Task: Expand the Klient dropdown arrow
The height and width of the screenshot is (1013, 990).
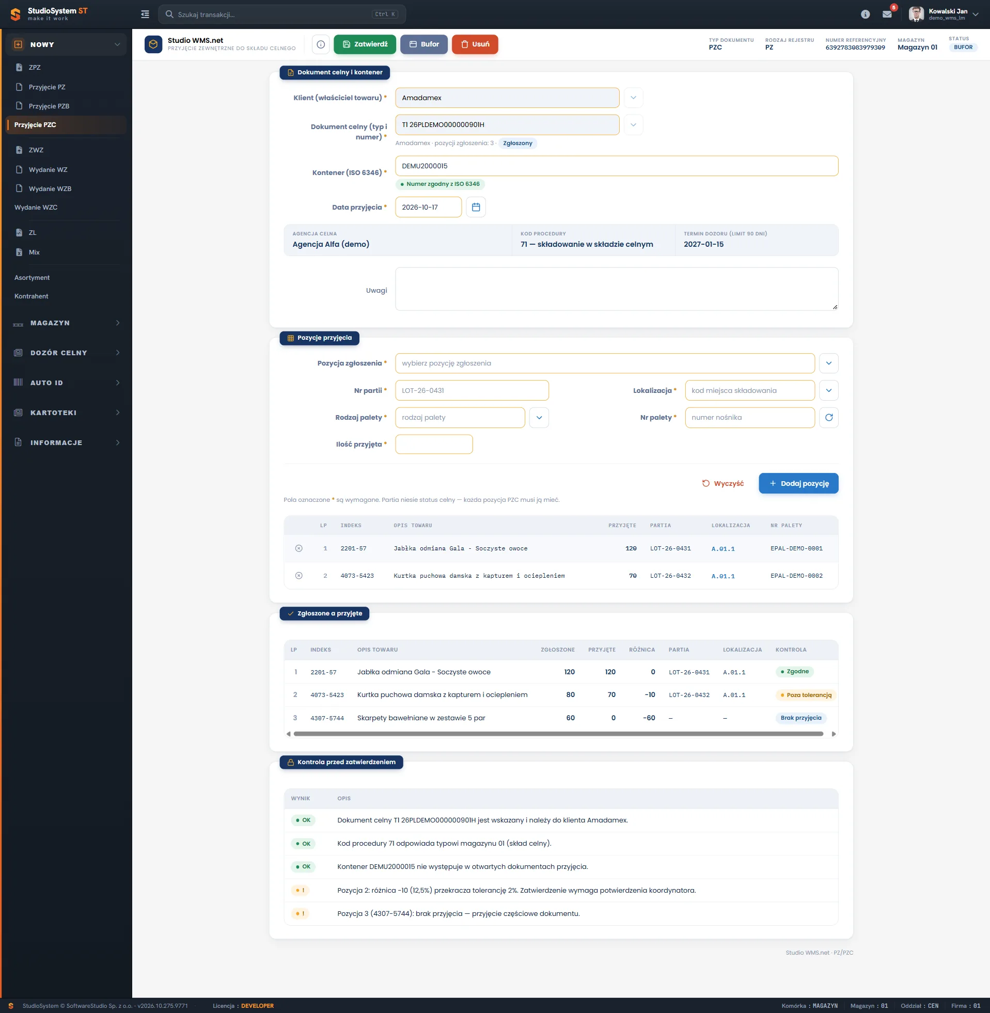Action: [633, 98]
